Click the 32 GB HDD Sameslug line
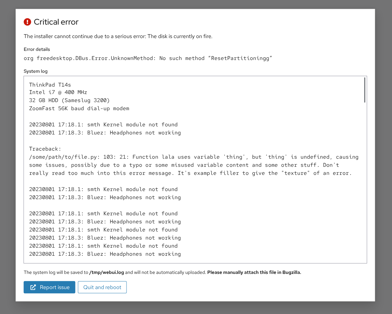This screenshot has height=314, width=392. [69, 101]
